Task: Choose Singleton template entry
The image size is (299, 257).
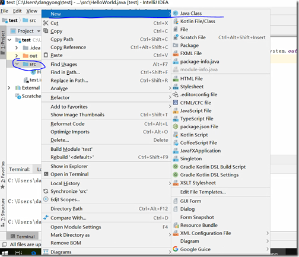Action: [x=221, y=158]
